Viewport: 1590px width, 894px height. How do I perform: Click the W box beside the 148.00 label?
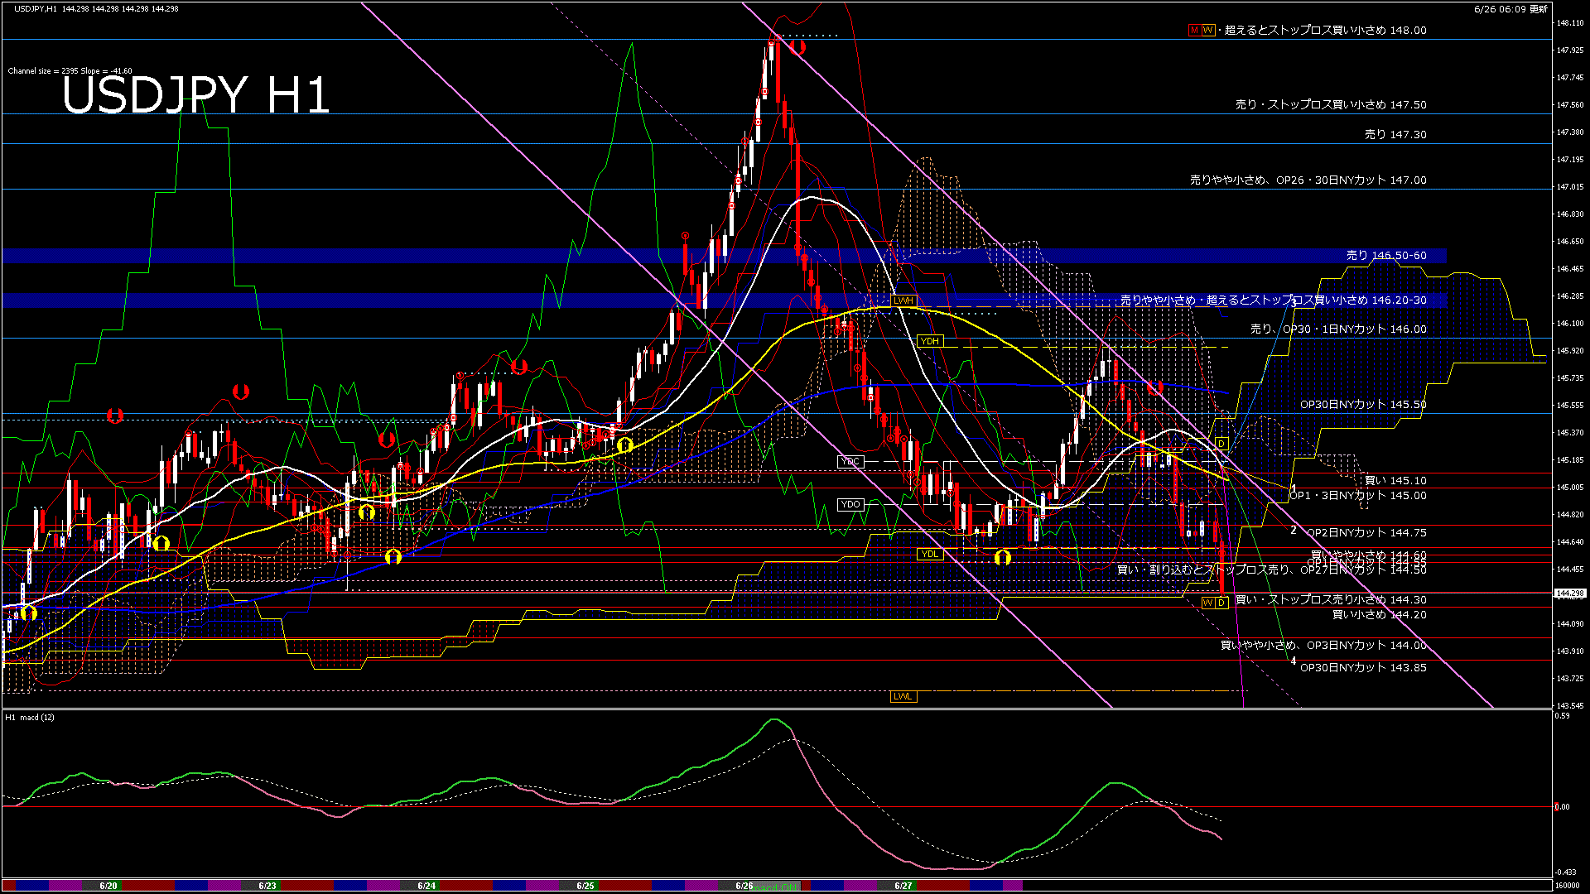pyautogui.click(x=1208, y=30)
